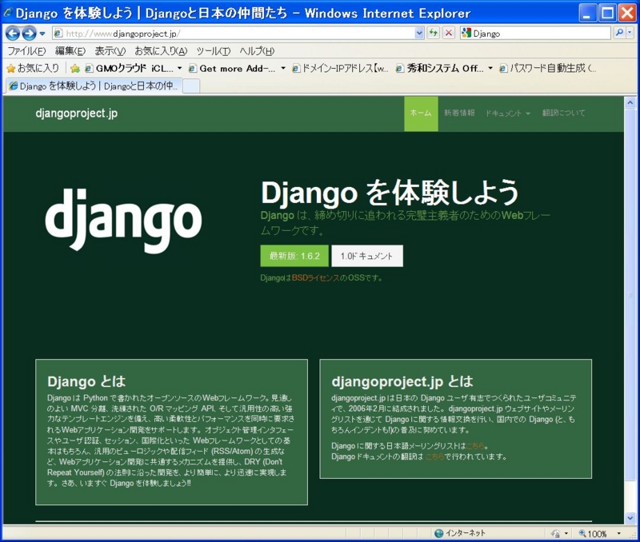Go back with the browser Back arrow
Viewport: 640px width, 542px height.
coord(13,33)
